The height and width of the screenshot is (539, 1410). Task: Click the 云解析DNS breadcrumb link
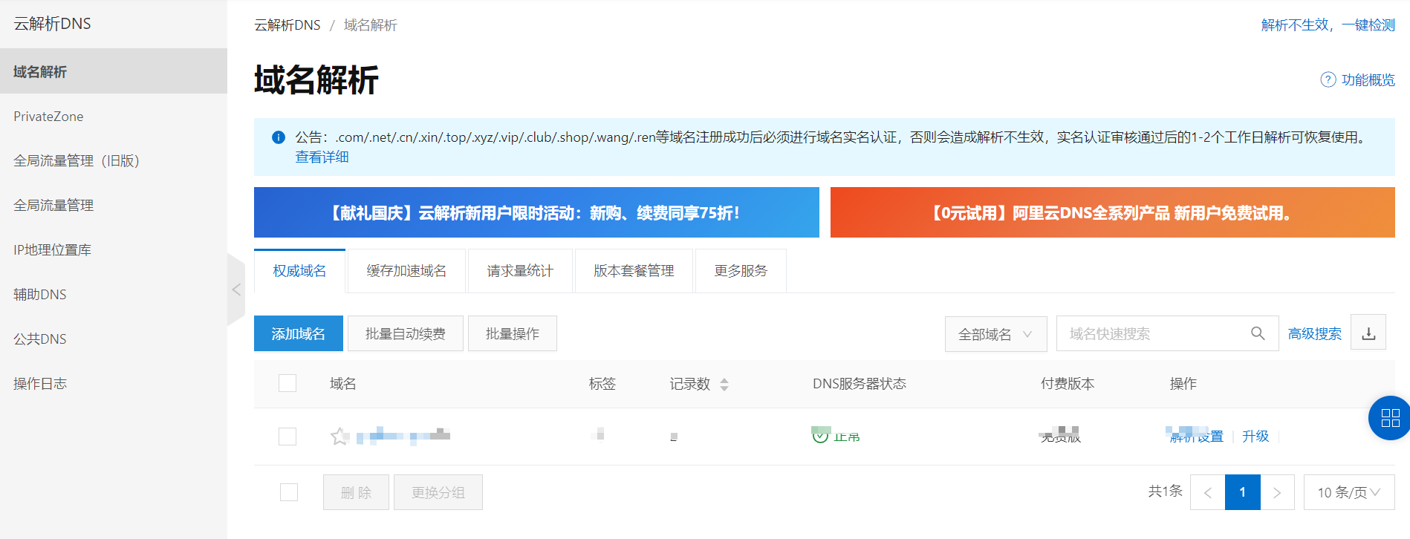point(287,24)
